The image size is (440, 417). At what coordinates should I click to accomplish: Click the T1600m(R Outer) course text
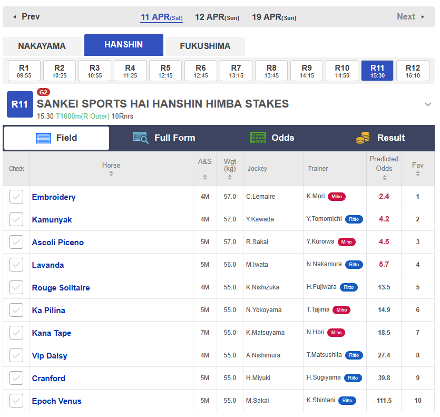[x=83, y=117]
